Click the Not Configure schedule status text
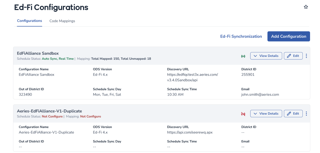Viewport: 320px width, 153px height. [x=52, y=116]
